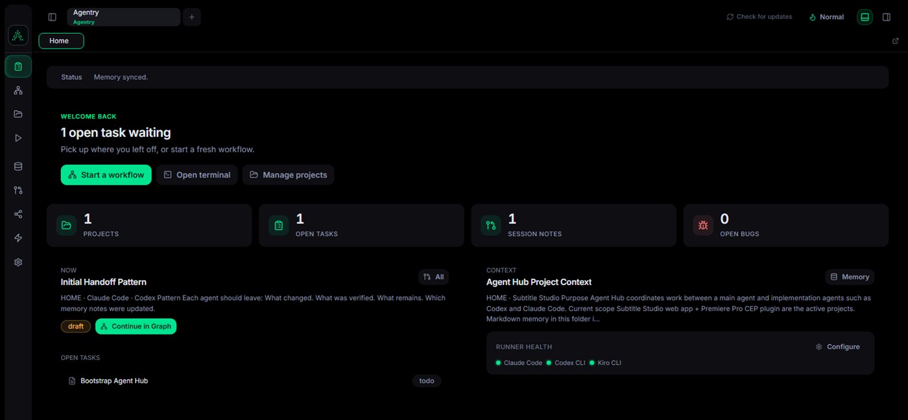This screenshot has height=420, width=908.
Task: Open the Open Tasks stat card
Action: pos(361,226)
